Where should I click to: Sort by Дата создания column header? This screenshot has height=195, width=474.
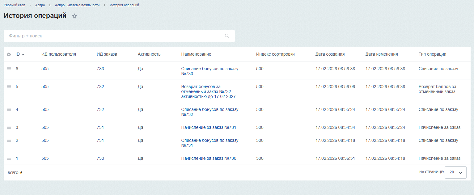(x=330, y=54)
